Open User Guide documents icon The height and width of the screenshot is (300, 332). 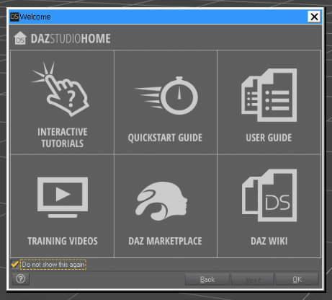pyautogui.click(x=269, y=95)
